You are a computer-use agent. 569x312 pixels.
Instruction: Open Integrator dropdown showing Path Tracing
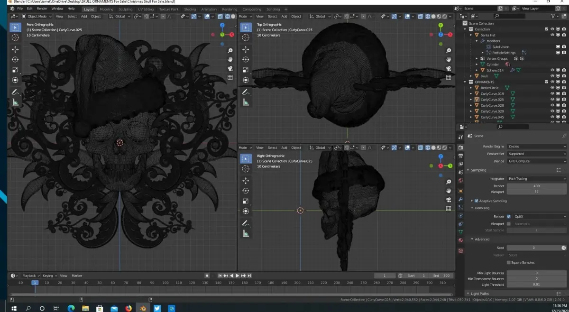click(537, 179)
